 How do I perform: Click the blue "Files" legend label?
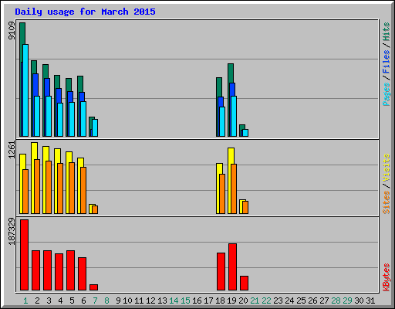tap(386, 61)
